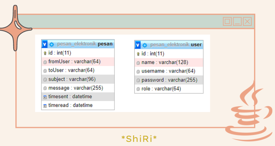The width and height of the screenshot is (275, 146).
Task: Select the username : varchar(64) row
Action: (x=169, y=71)
